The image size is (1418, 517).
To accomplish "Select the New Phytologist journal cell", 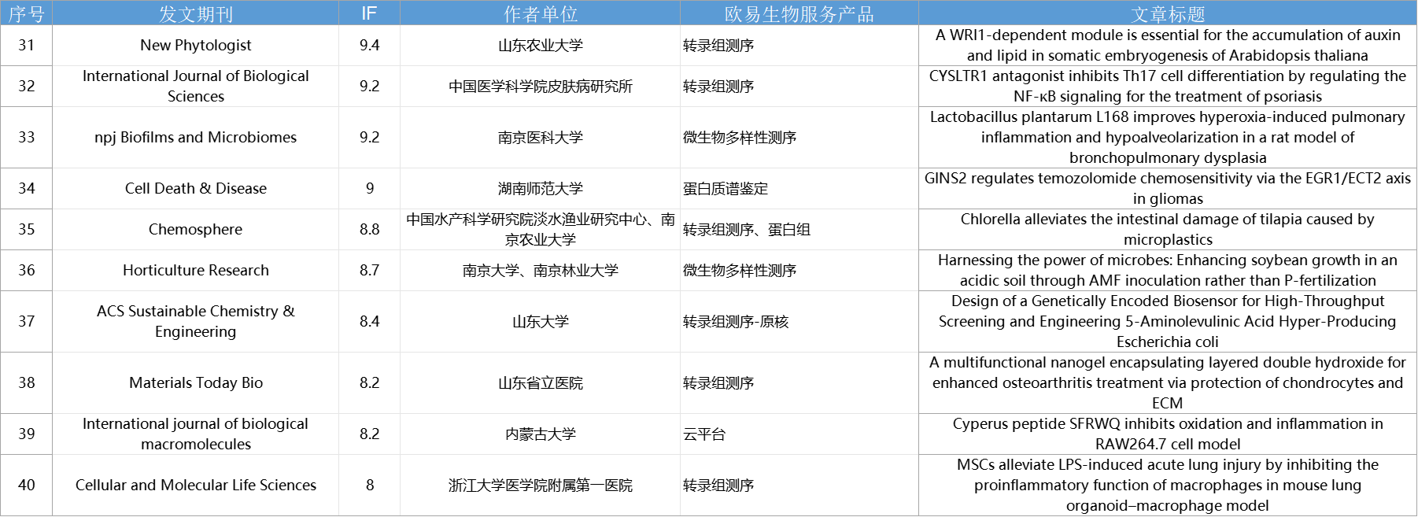I will point(196,46).
